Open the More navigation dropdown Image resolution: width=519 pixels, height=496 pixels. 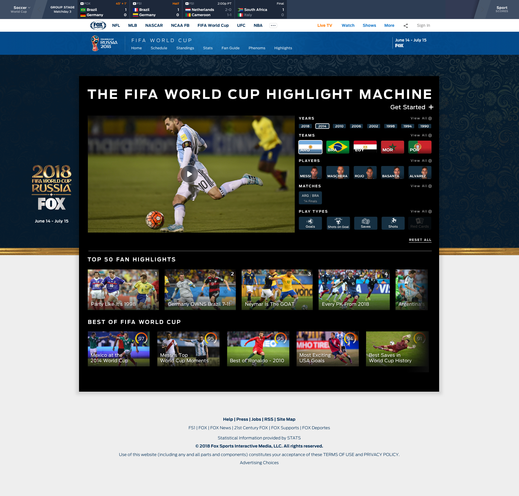coord(389,25)
